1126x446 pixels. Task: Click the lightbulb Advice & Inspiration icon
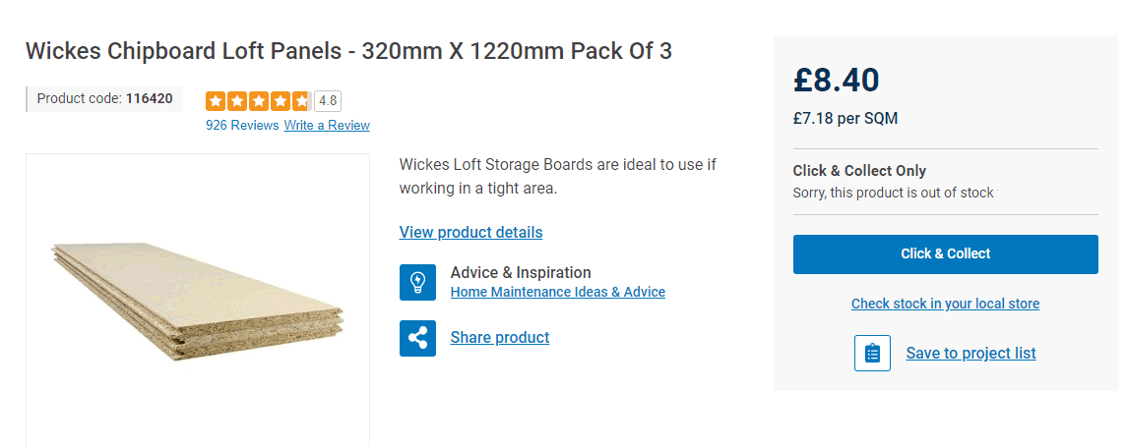417,282
